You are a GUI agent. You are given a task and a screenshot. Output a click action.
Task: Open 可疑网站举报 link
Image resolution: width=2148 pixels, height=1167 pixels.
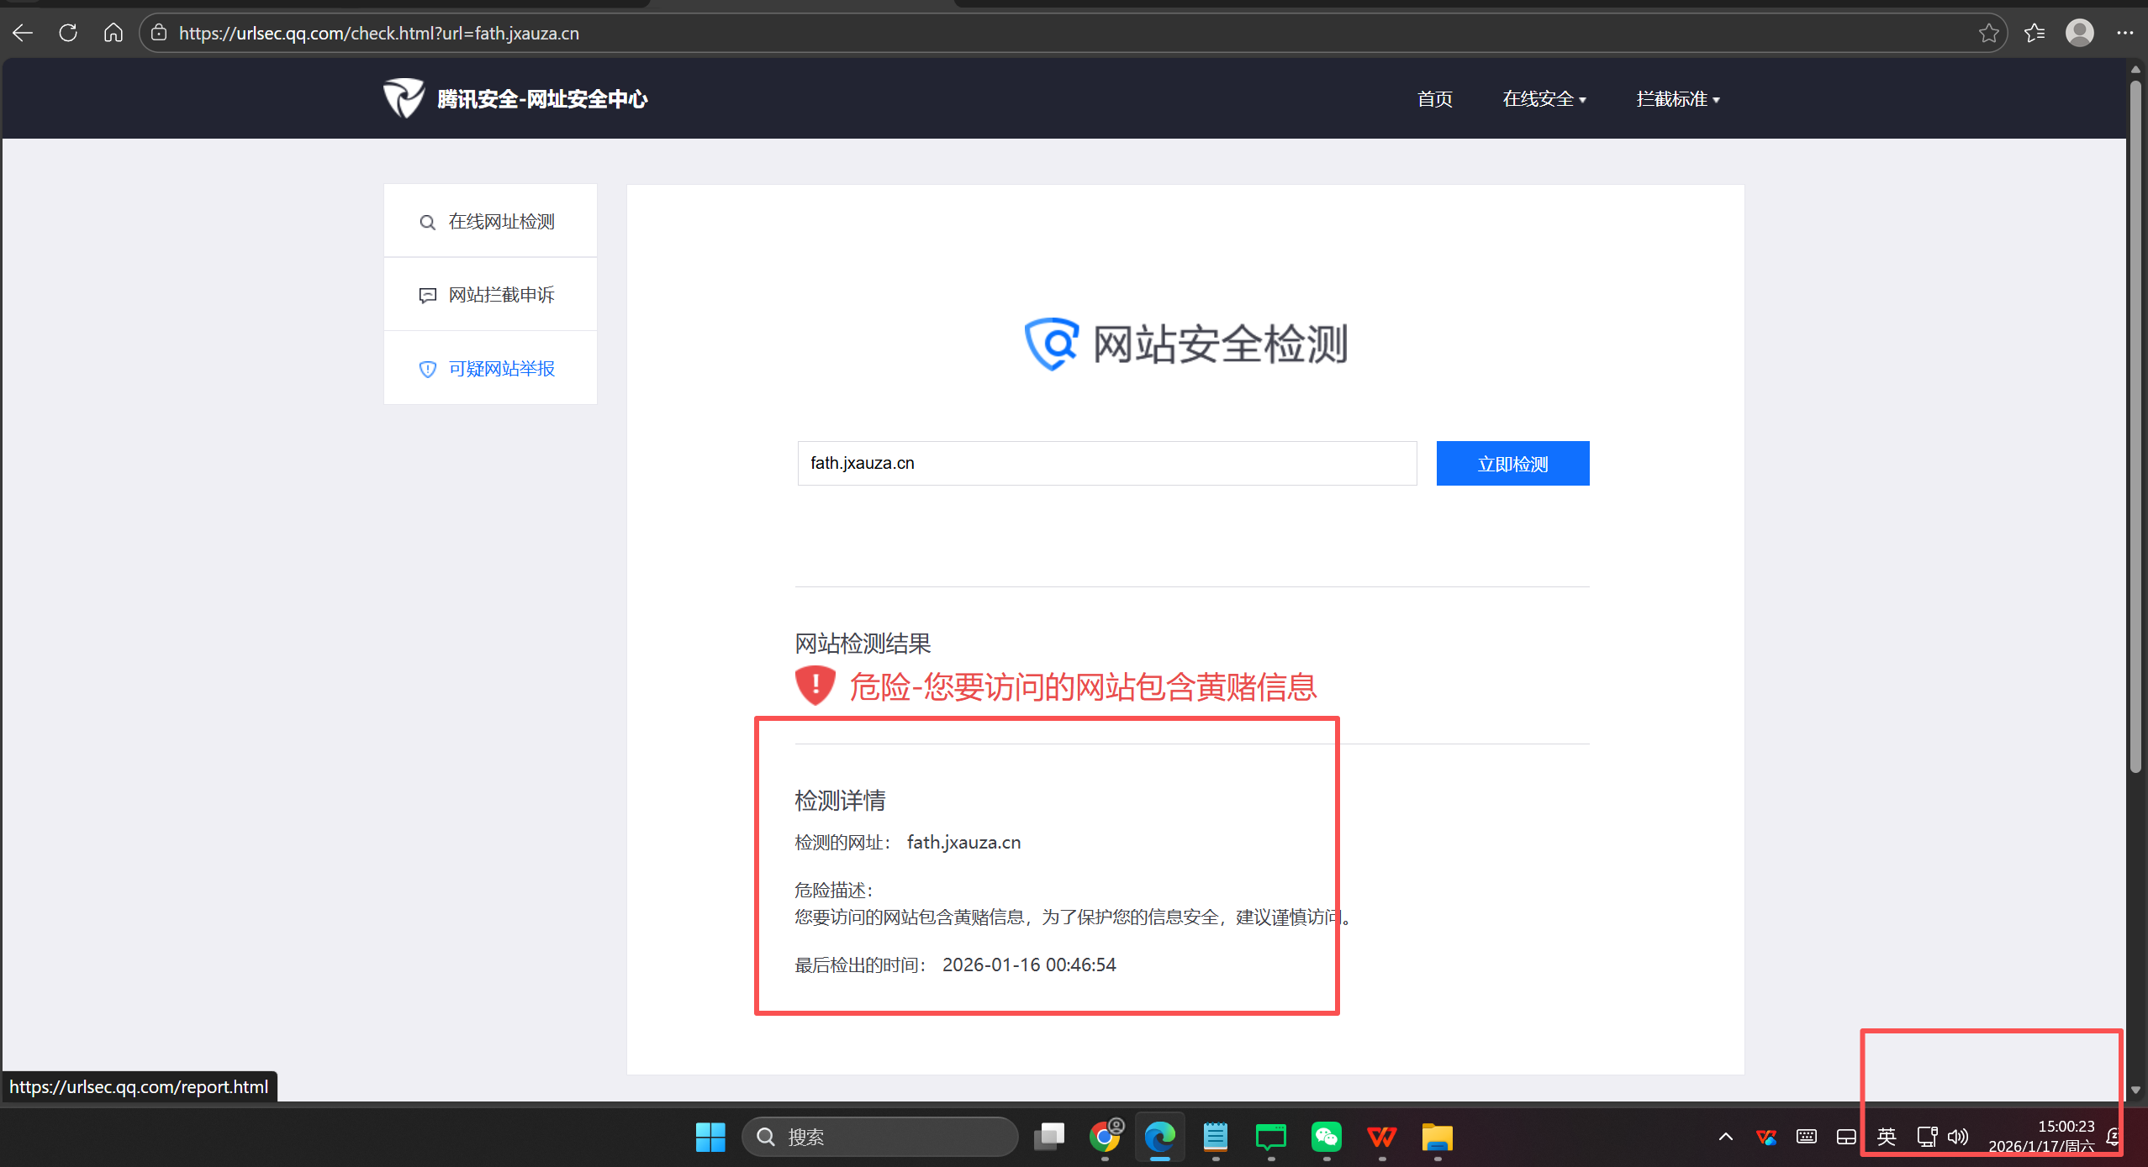point(501,369)
